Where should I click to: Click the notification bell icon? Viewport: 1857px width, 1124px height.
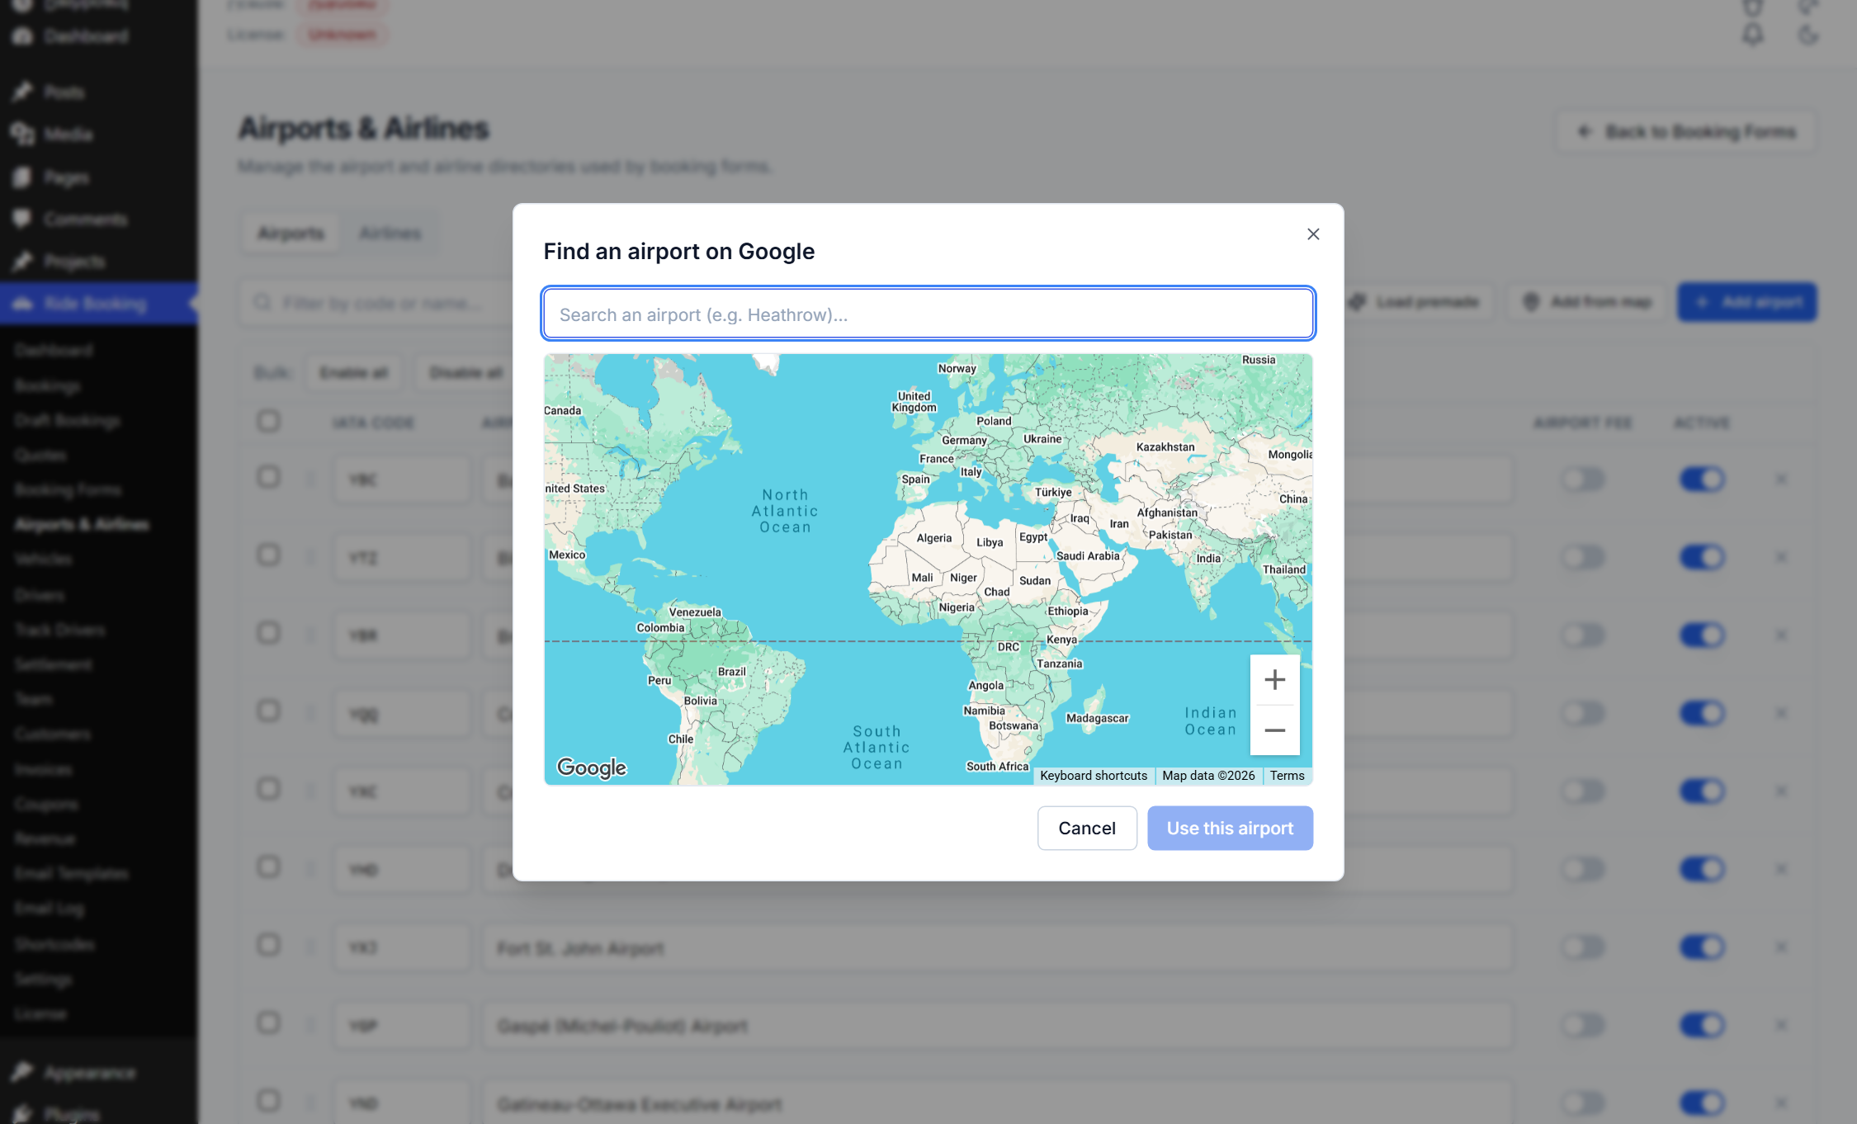(x=1753, y=35)
